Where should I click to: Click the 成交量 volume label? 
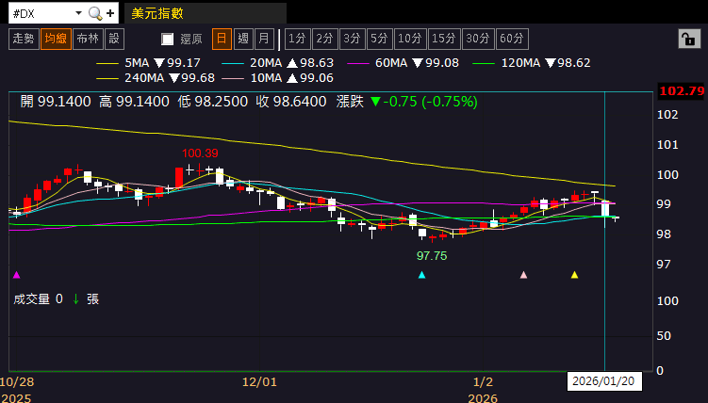tap(32, 298)
